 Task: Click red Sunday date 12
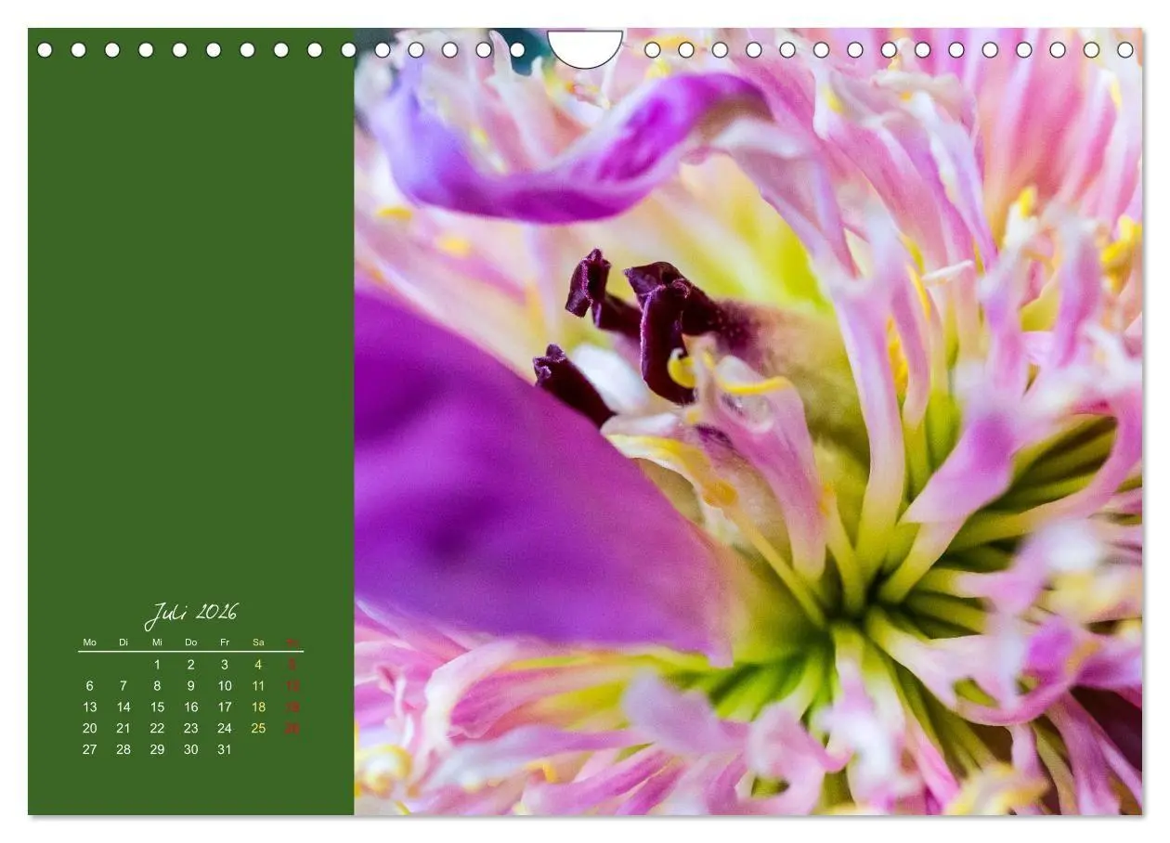pos(292,686)
